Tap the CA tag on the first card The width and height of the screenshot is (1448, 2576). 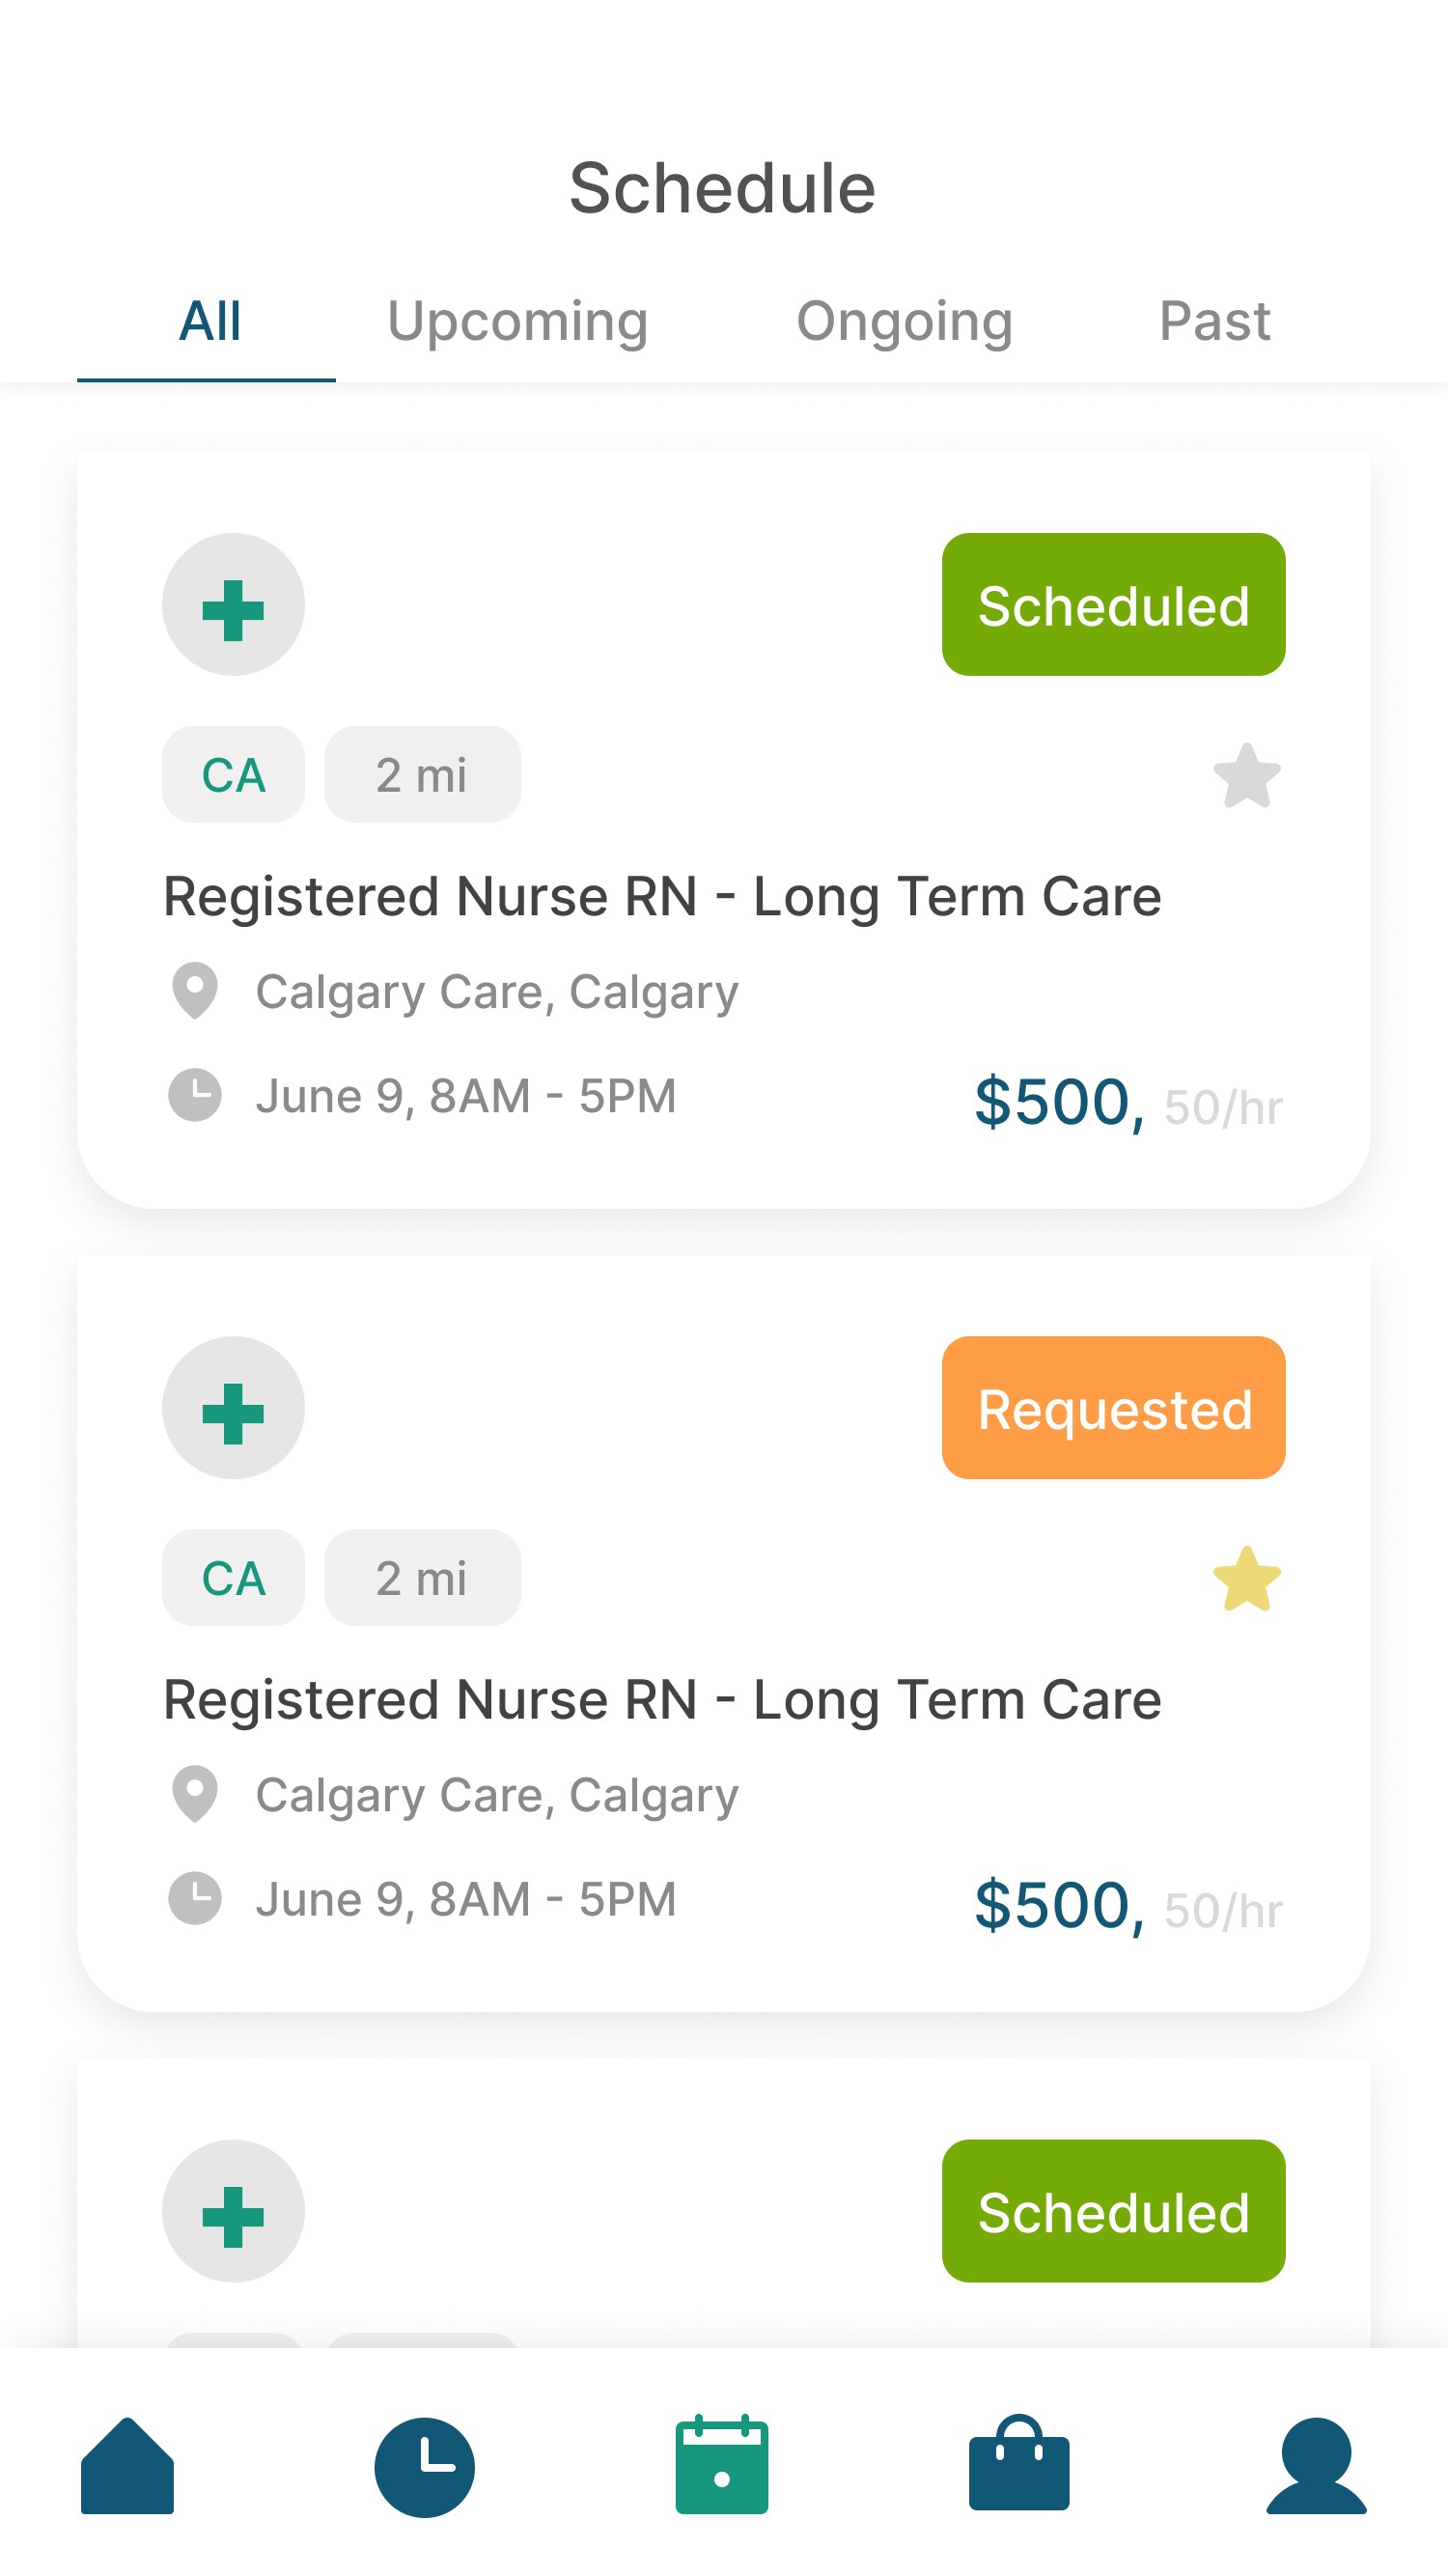233,775
